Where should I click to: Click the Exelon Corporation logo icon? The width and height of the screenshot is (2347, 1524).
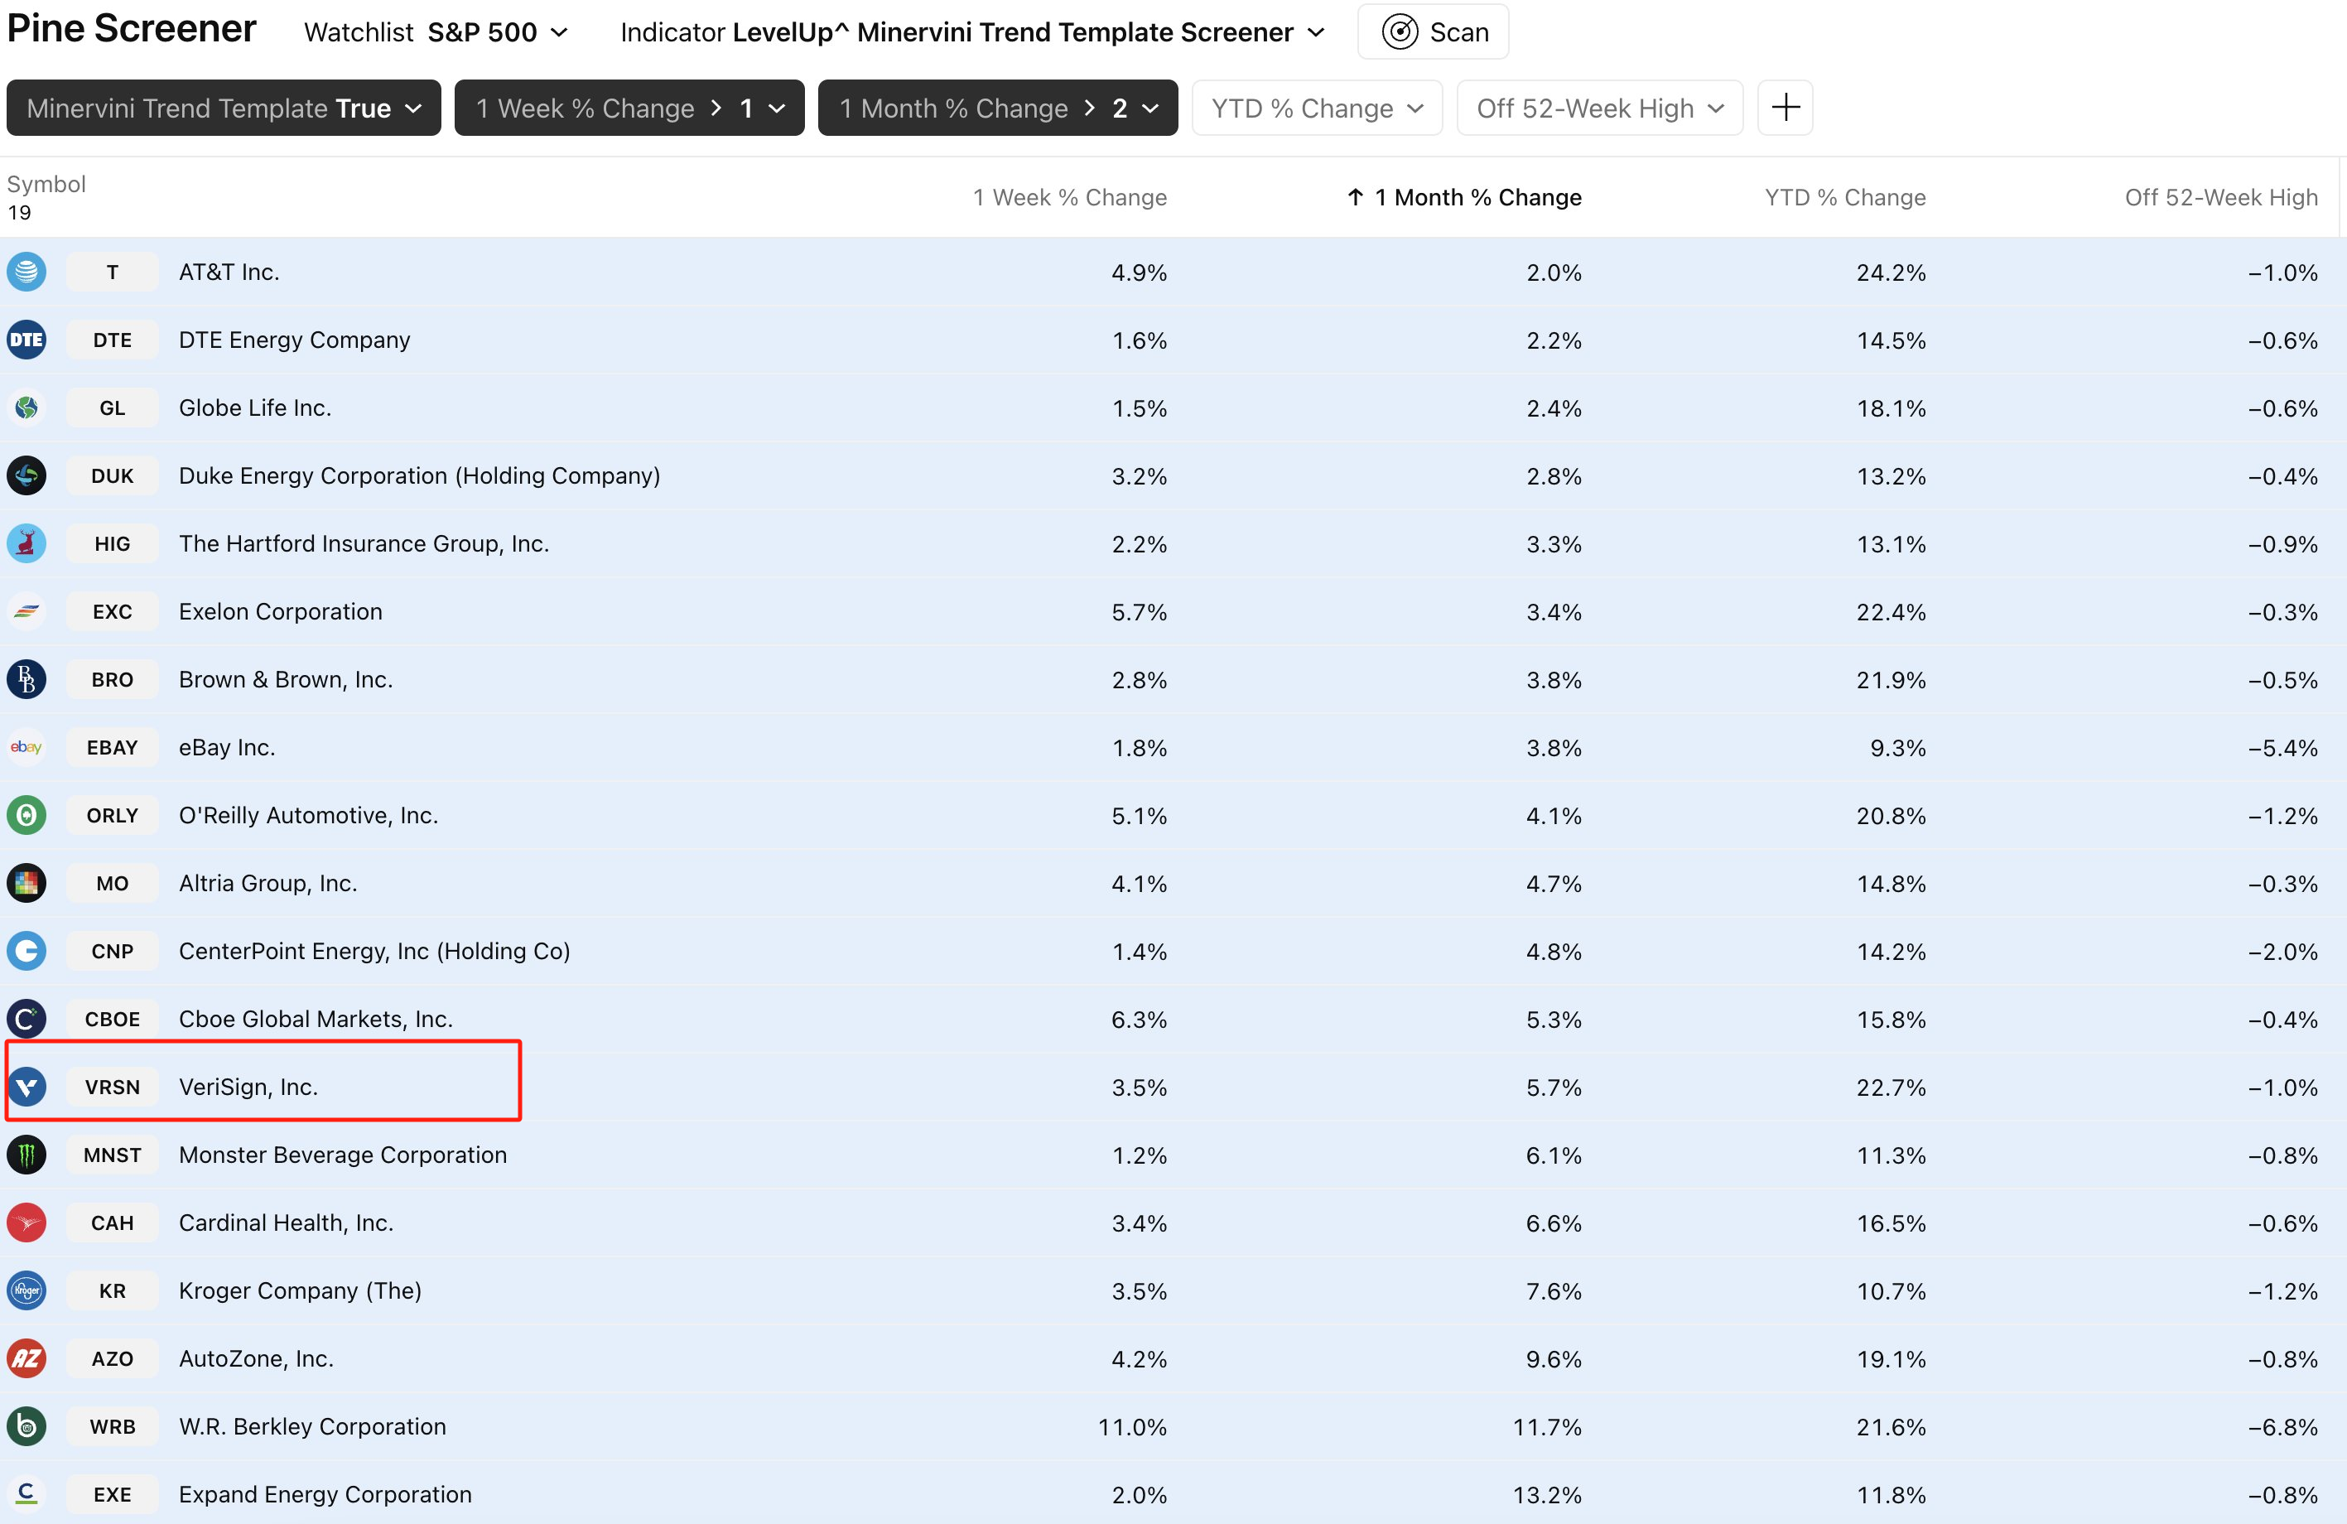[x=27, y=611]
